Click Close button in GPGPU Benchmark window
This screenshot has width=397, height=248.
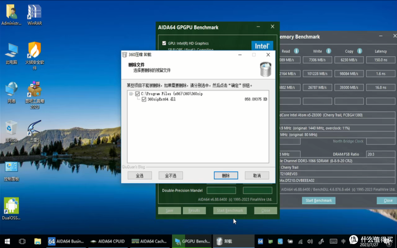[266, 210]
